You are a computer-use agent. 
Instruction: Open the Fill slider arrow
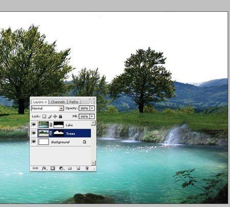pyautogui.click(x=92, y=116)
